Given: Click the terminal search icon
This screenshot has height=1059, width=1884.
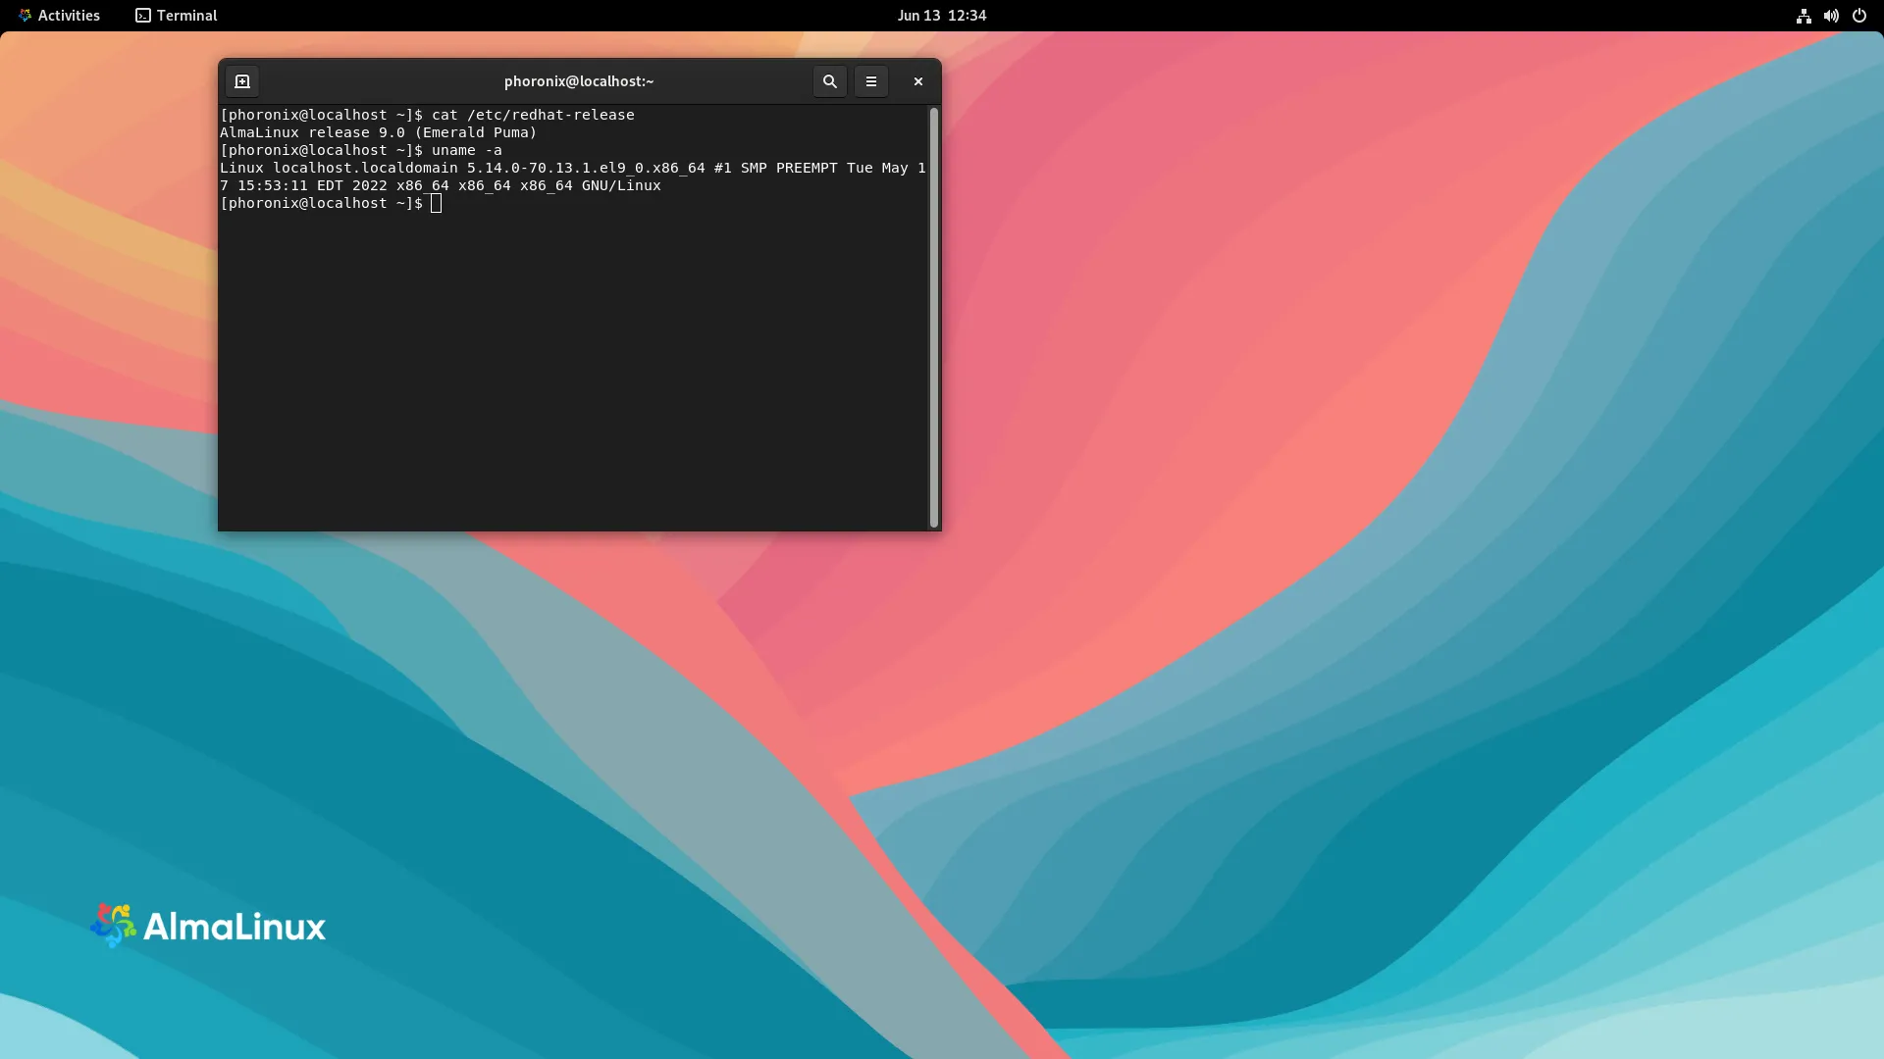Looking at the screenshot, I should [829, 81].
